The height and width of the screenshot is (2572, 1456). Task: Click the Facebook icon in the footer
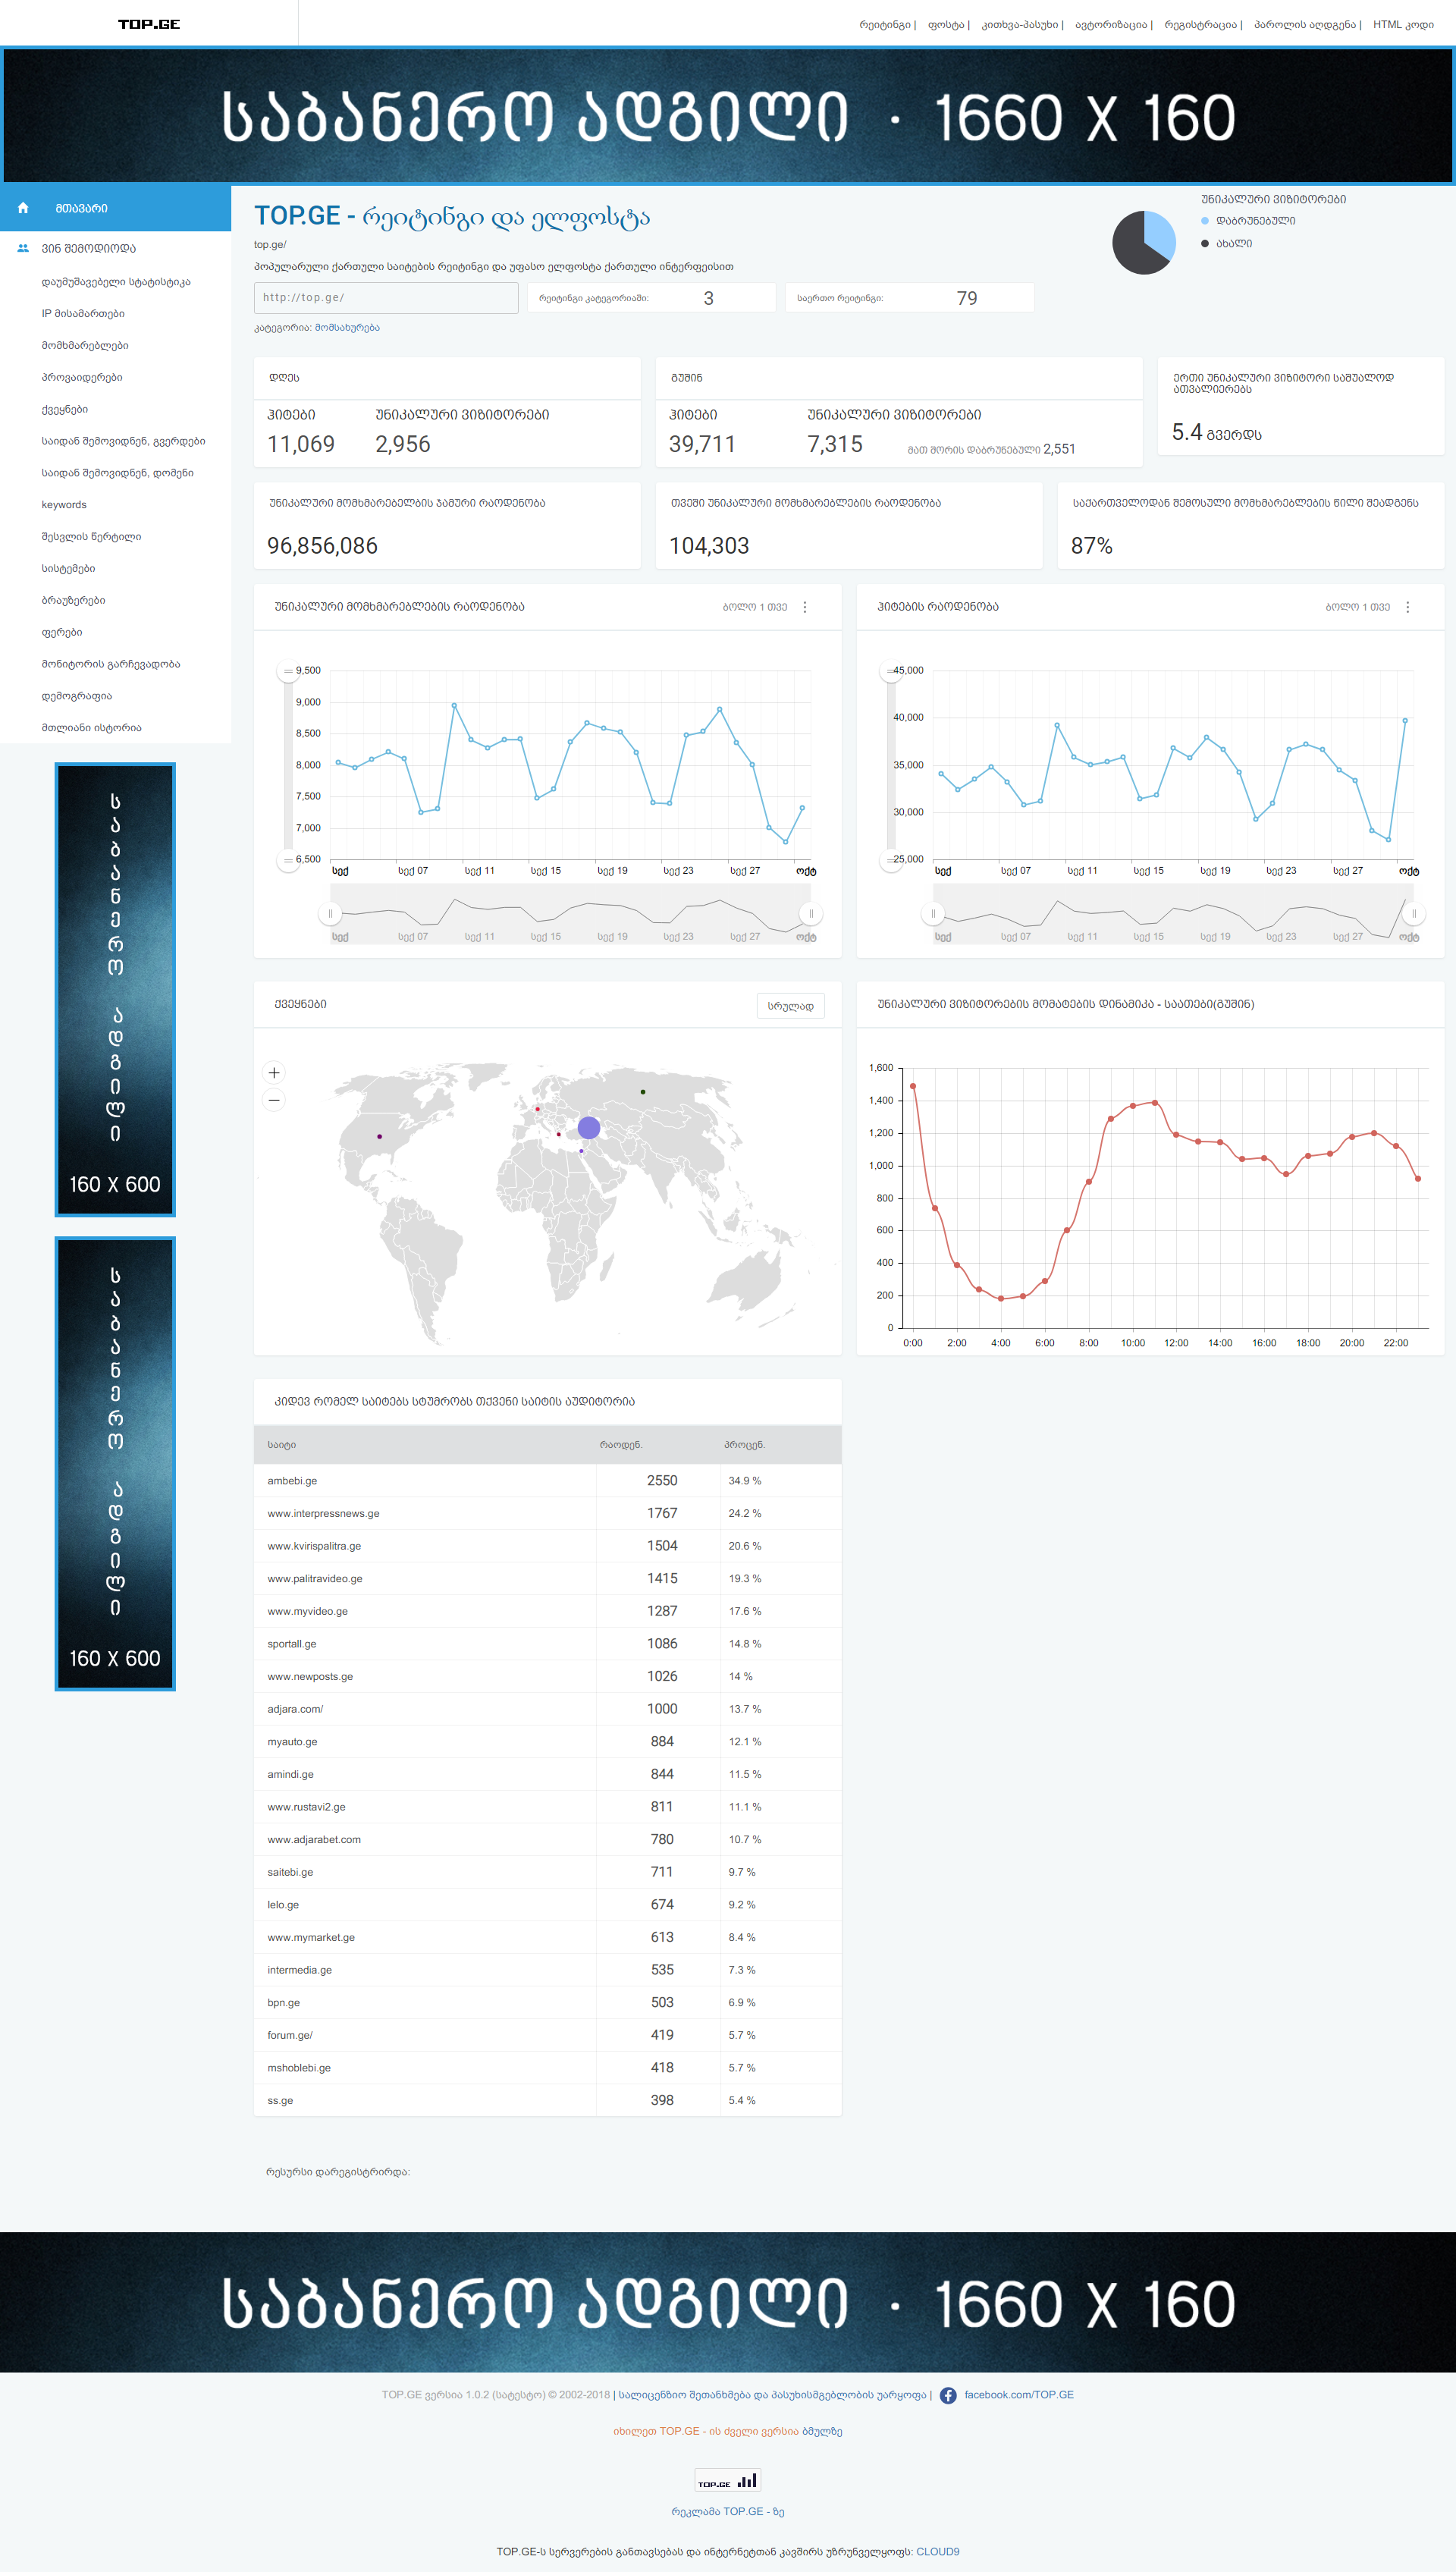pos(948,2395)
